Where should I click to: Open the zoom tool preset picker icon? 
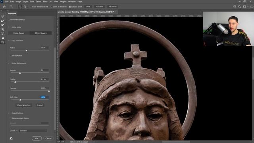(x=11, y=7)
